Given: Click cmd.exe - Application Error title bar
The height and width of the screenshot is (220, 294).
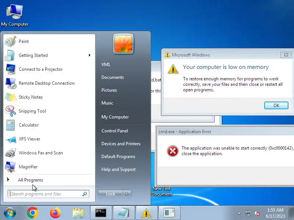Looking at the screenshot, I should click(225, 132).
